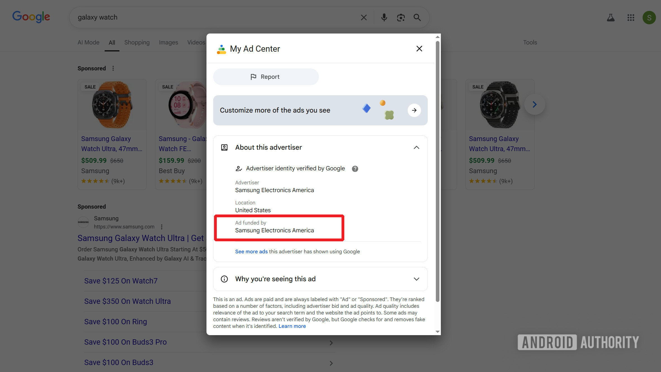Clear the search box with X icon

point(364,18)
